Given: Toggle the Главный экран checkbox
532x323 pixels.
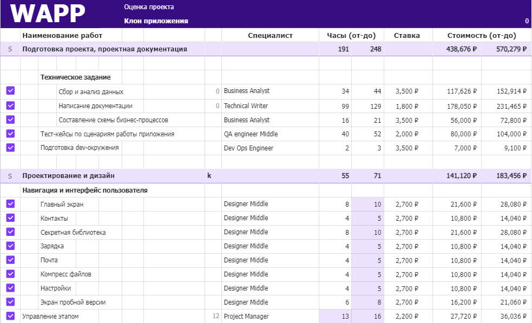Looking at the screenshot, I should tap(10, 203).
